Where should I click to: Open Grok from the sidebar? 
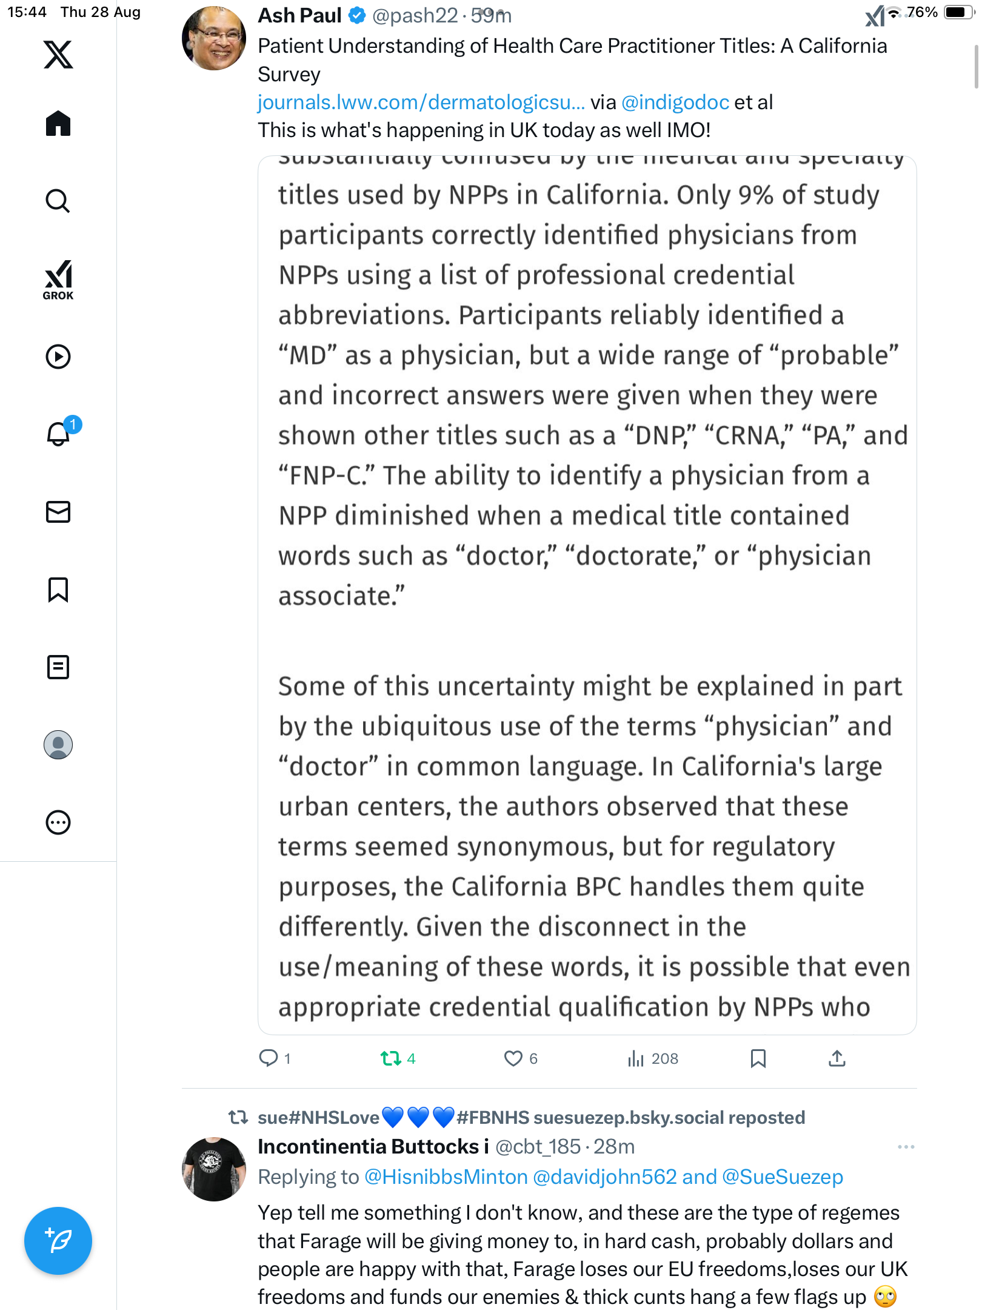point(58,280)
